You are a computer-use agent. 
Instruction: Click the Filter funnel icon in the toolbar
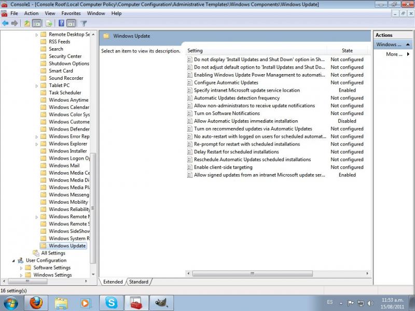pyautogui.click(x=84, y=23)
